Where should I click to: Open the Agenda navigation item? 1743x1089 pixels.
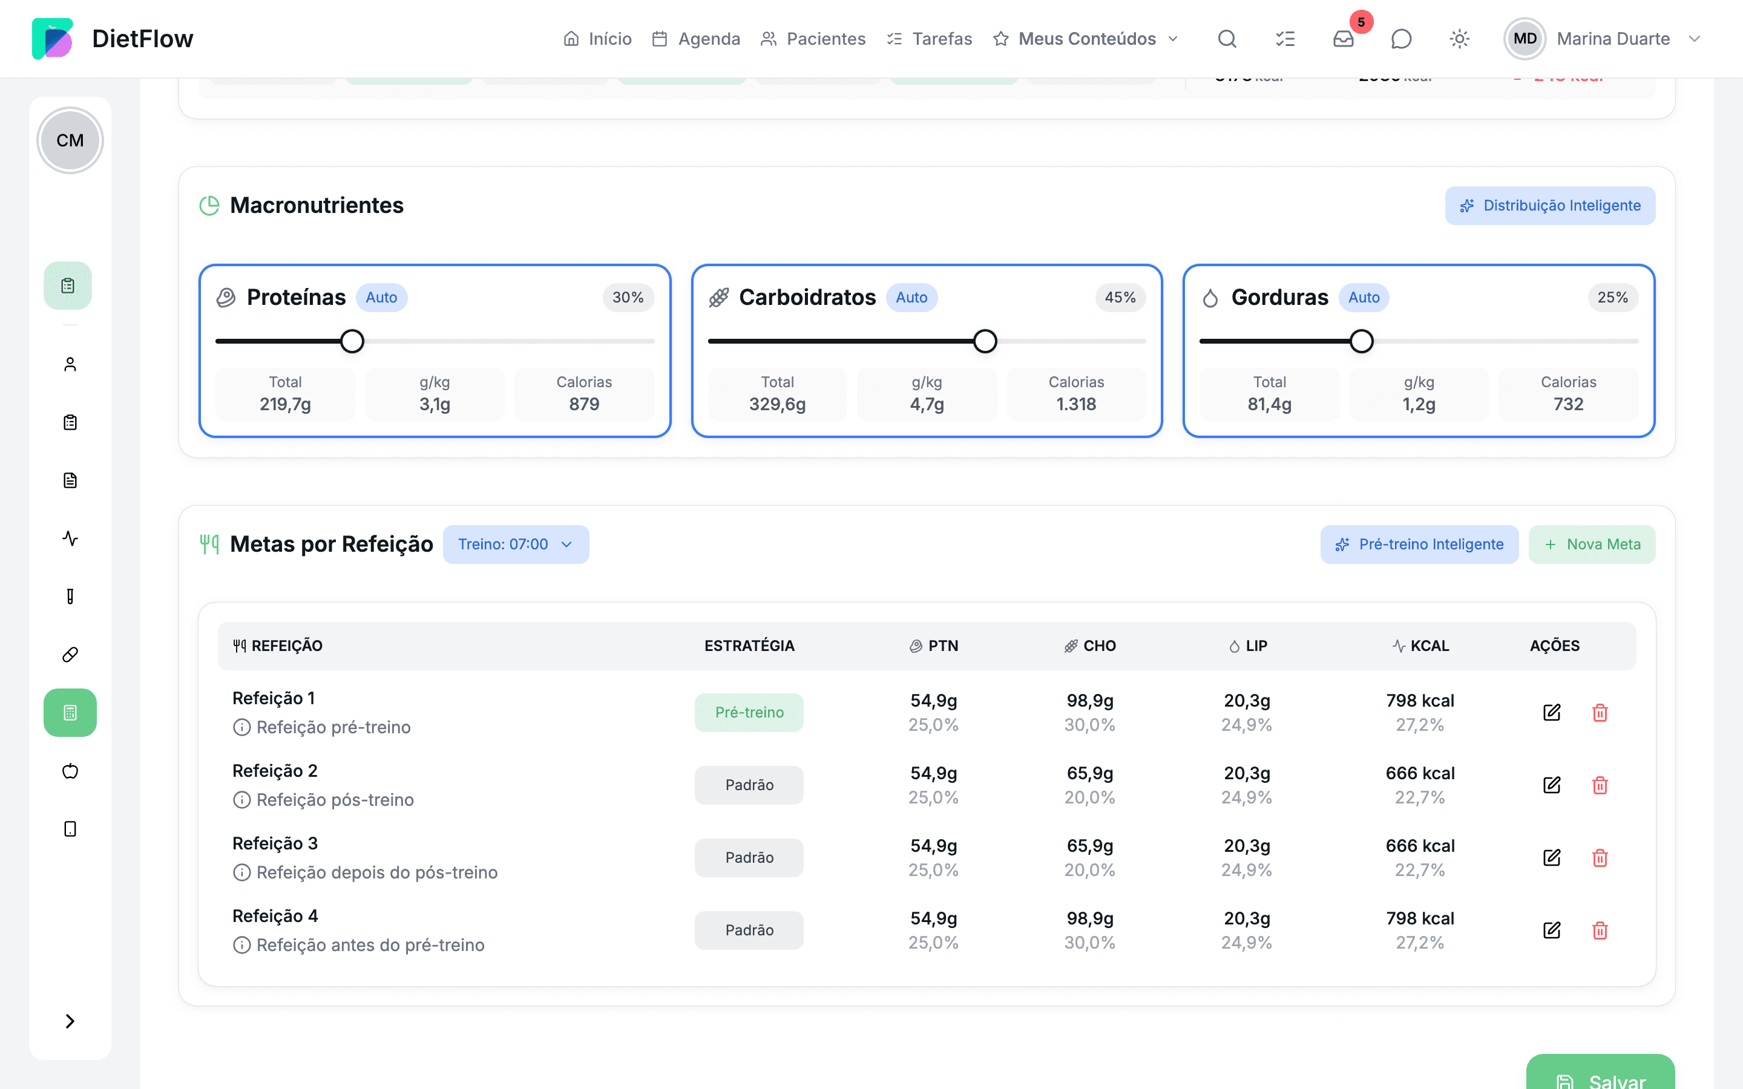pyautogui.click(x=696, y=39)
